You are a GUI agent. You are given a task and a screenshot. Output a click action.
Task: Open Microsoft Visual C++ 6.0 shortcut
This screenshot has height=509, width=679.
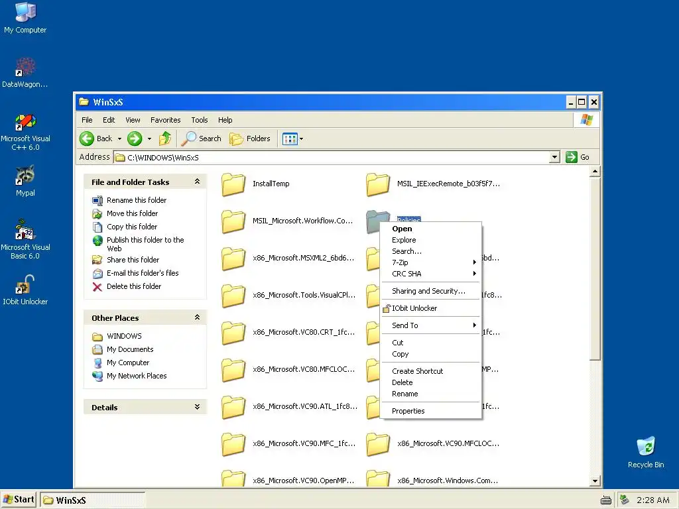[x=25, y=132]
